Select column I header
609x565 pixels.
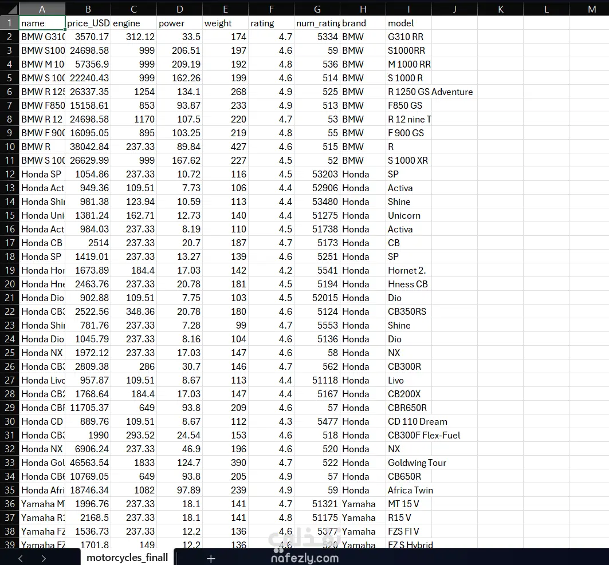(x=408, y=9)
